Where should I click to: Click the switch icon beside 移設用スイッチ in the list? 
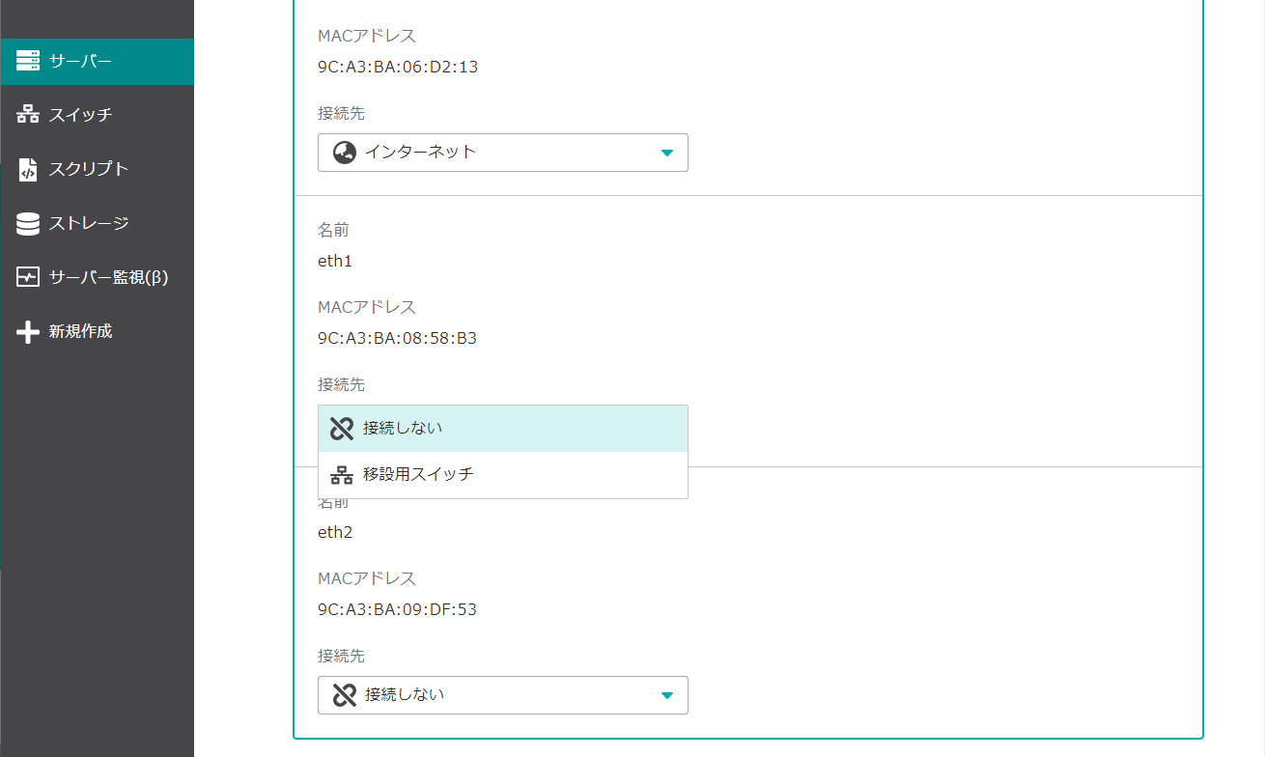342,475
